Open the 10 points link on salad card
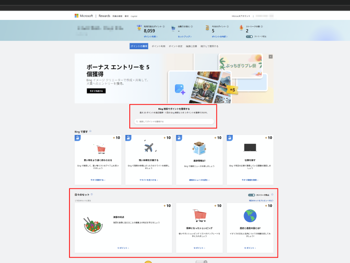Viewport: 350px width, 263px height. [x=123, y=248]
